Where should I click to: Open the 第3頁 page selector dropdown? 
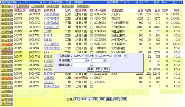(86, 99)
